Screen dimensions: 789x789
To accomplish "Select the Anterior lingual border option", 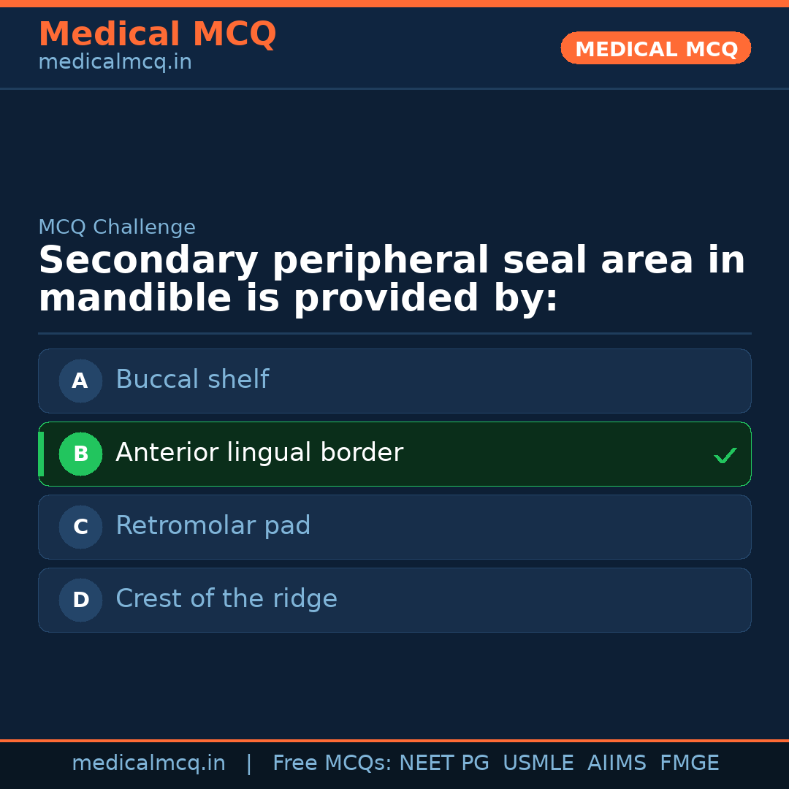I will [394, 454].
